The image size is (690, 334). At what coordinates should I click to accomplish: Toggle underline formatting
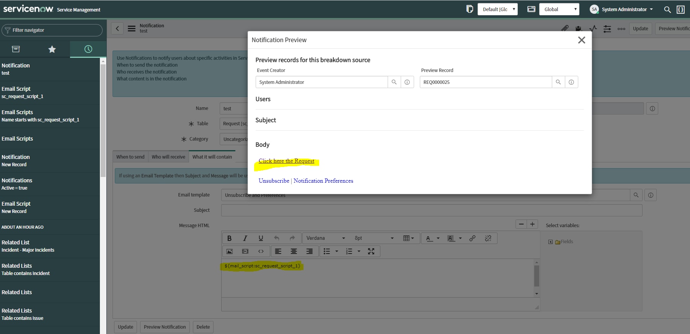pos(261,238)
